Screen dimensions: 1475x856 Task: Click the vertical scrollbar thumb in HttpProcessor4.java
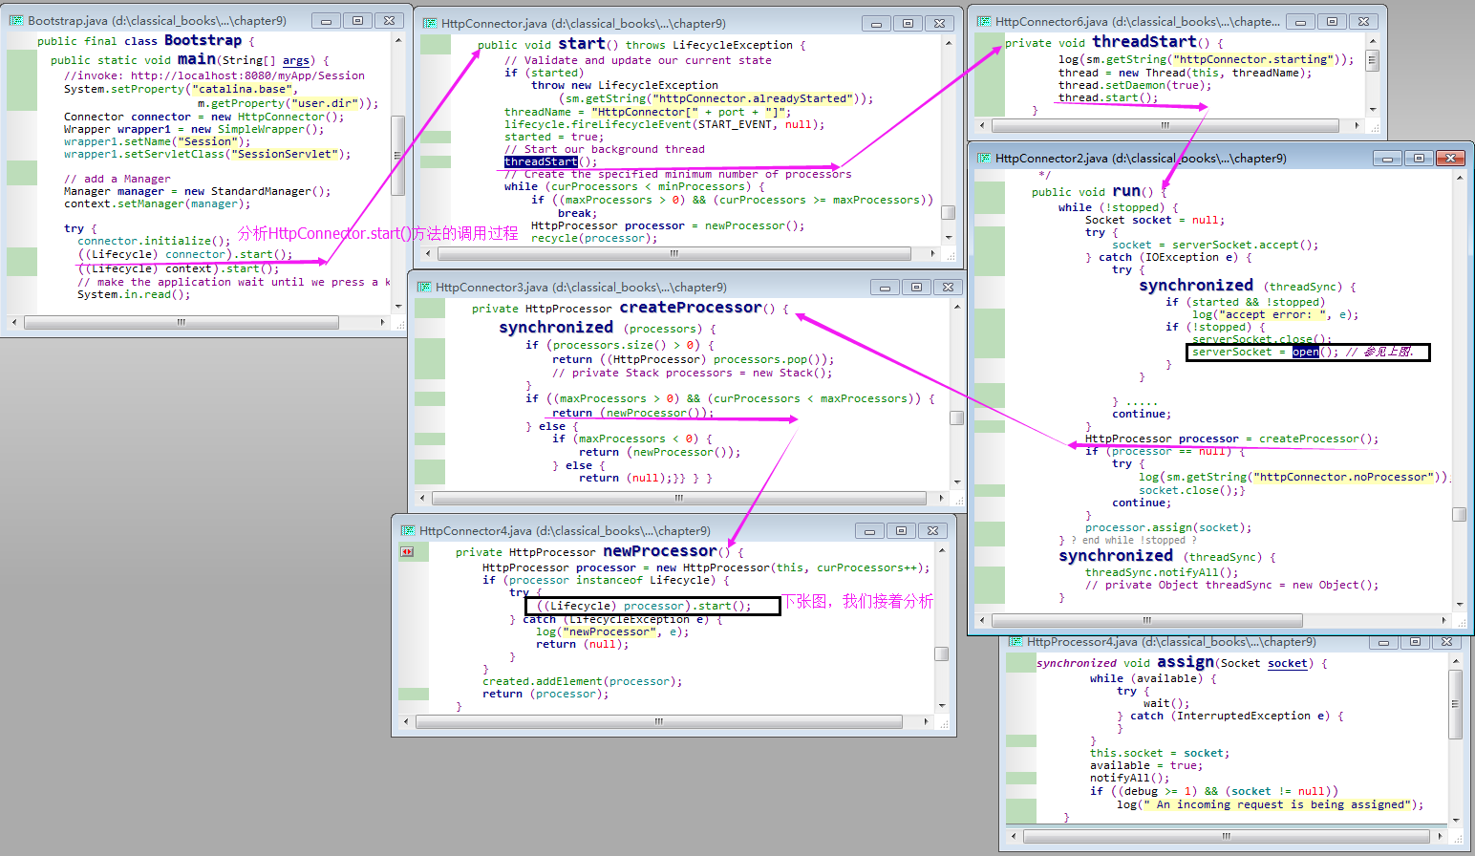click(1456, 704)
